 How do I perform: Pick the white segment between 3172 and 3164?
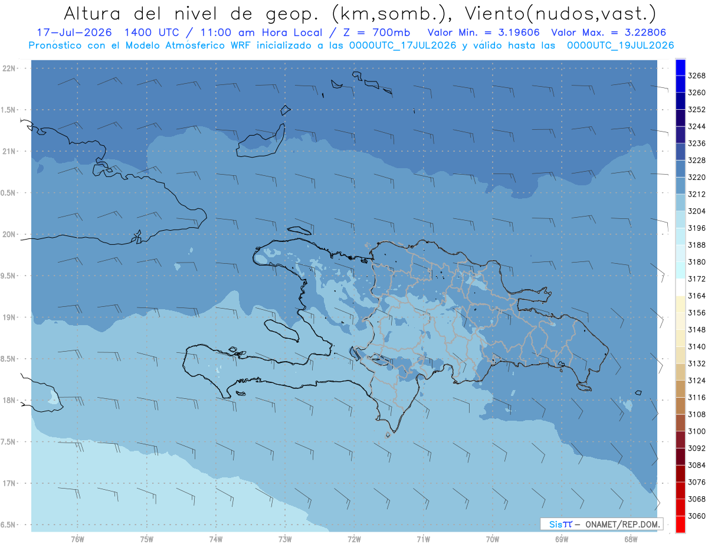pos(680,287)
